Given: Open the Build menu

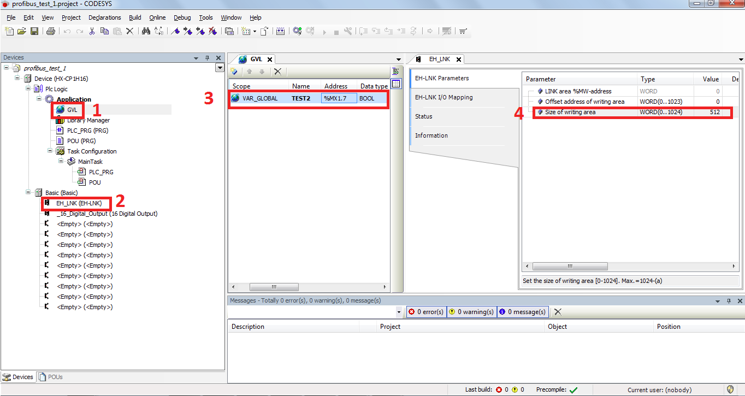Looking at the screenshot, I should [135, 17].
